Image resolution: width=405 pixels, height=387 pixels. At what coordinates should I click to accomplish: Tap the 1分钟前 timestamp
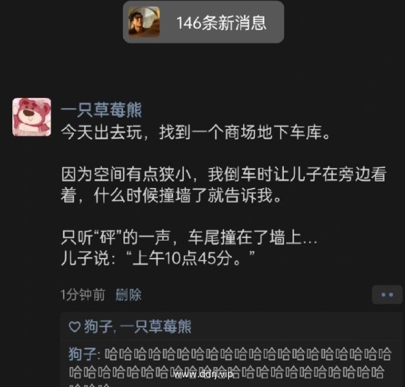tap(83, 295)
